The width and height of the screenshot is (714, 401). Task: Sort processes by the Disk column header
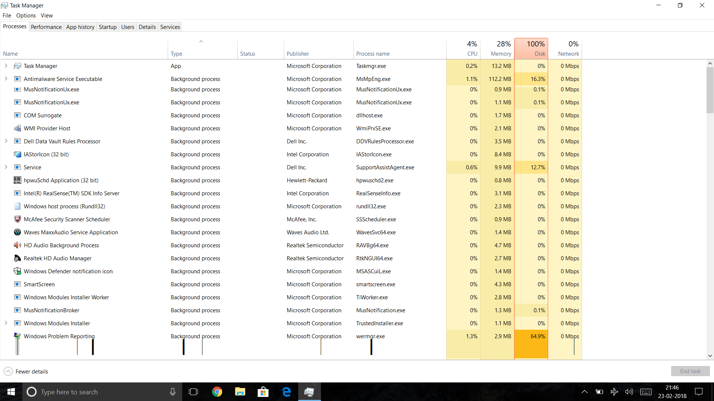531,49
